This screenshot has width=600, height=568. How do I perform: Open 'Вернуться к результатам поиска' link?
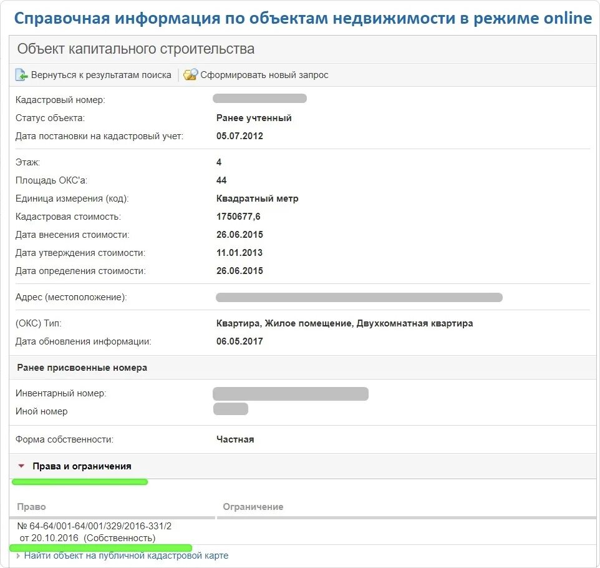coord(101,75)
